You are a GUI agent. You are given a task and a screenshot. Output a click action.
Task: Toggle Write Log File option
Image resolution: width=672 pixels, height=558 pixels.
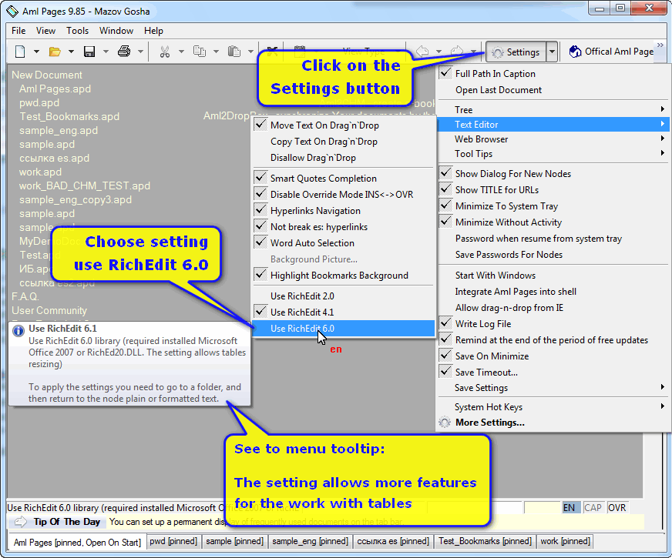click(553, 324)
